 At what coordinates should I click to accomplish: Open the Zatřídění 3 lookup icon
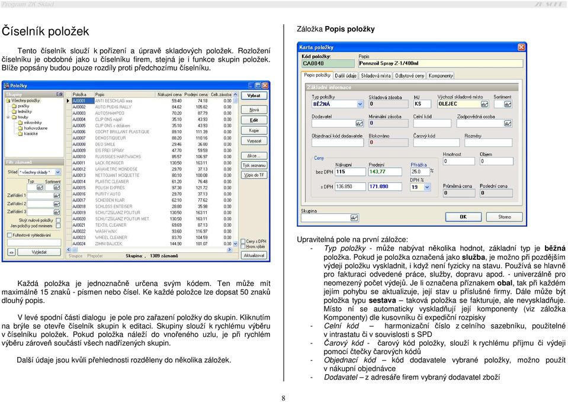[x=57, y=212]
